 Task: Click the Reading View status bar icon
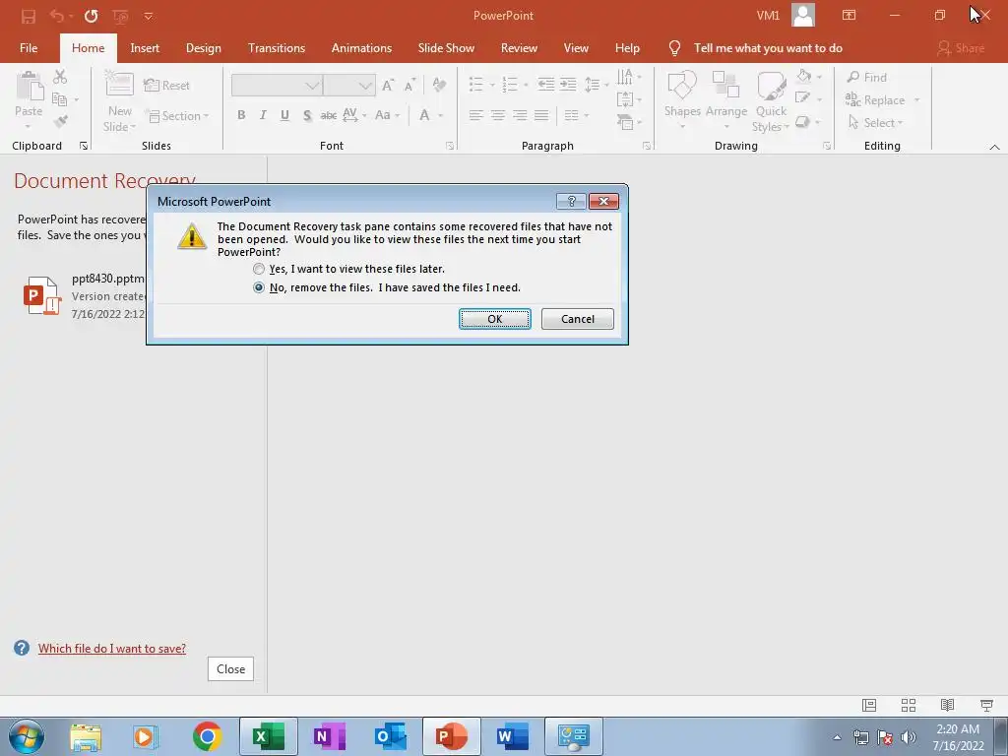point(948,705)
